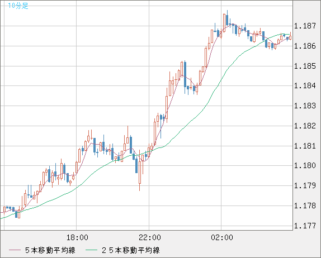The height and width of the screenshot is (258, 321).
Task: Click the 10分足 timeframe label
Action: [18, 6]
